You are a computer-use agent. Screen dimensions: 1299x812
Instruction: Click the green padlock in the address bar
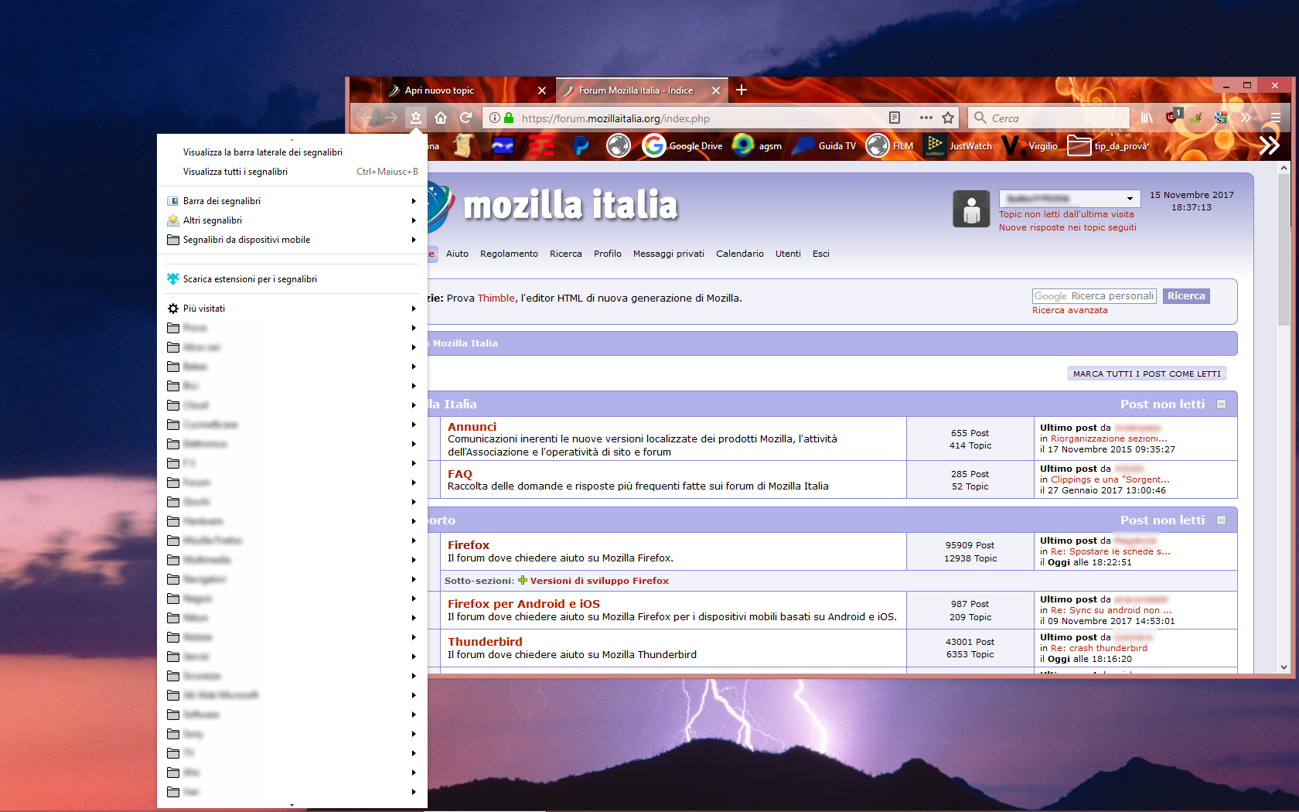point(509,118)
